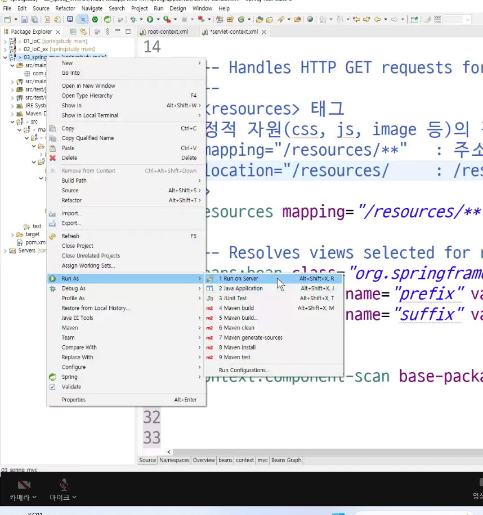Screen dimensions: 483x515
Task: Open the Run button dropdown arrow
Action: click(x=158, y=19)
